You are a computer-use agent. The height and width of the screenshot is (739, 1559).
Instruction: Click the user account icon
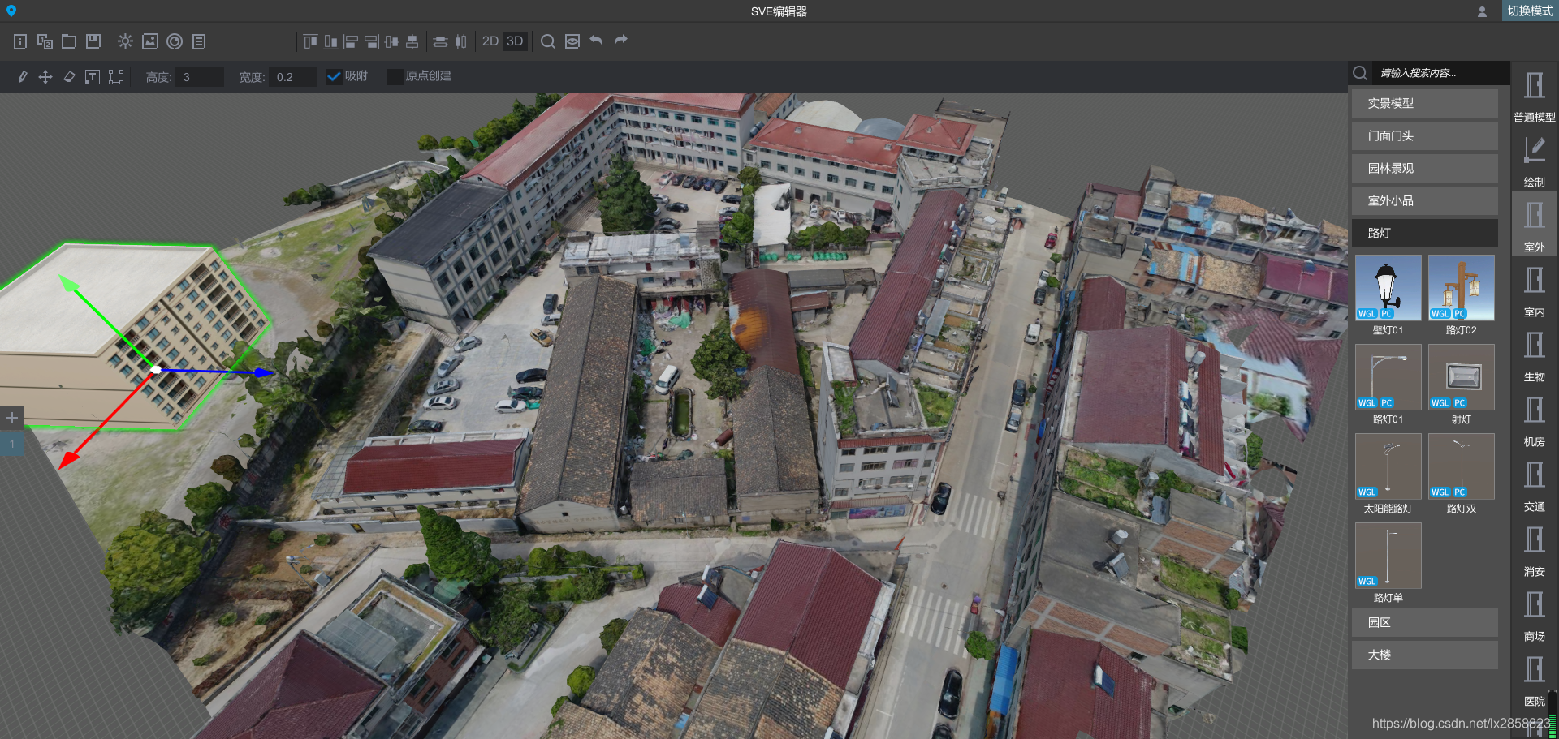pyautogui.click(x=1482, y=11)
